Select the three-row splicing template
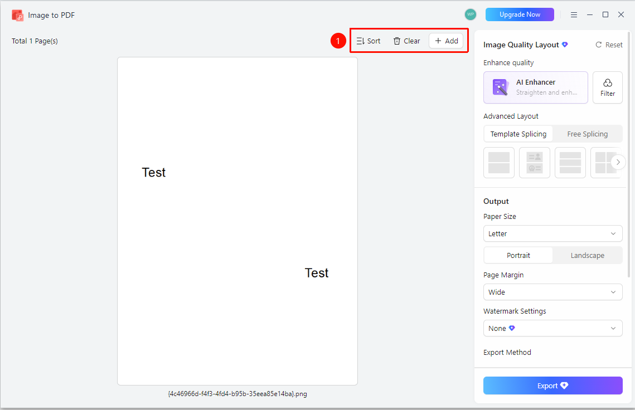 click(570, 163)
